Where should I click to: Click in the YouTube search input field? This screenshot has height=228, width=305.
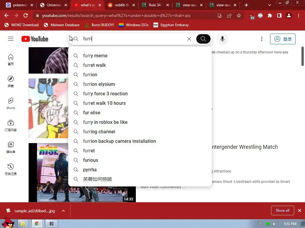coord(133,39)
